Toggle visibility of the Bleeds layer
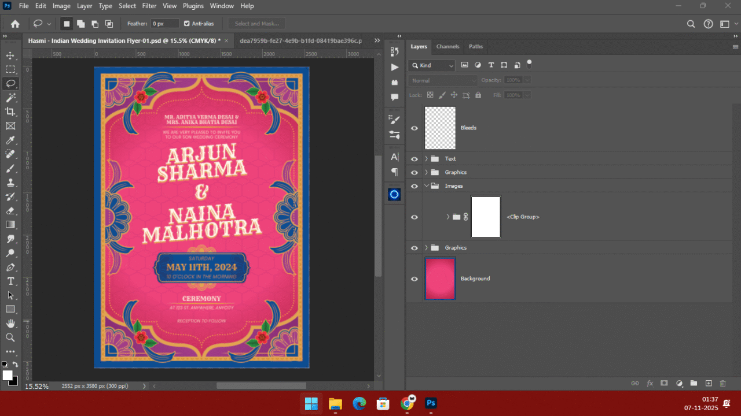 click(414, 128)
